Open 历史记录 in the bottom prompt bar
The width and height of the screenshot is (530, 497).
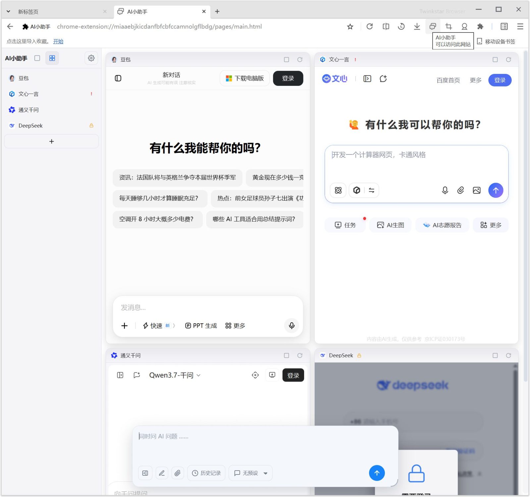click(206, 473)
